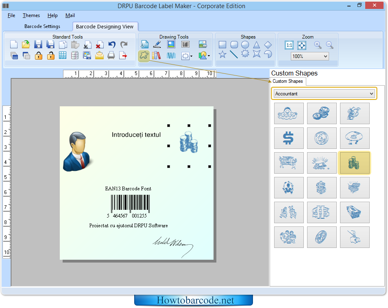Insert WordArt with the W icon
Screen dimensions: 388x308
click(171, 56)
